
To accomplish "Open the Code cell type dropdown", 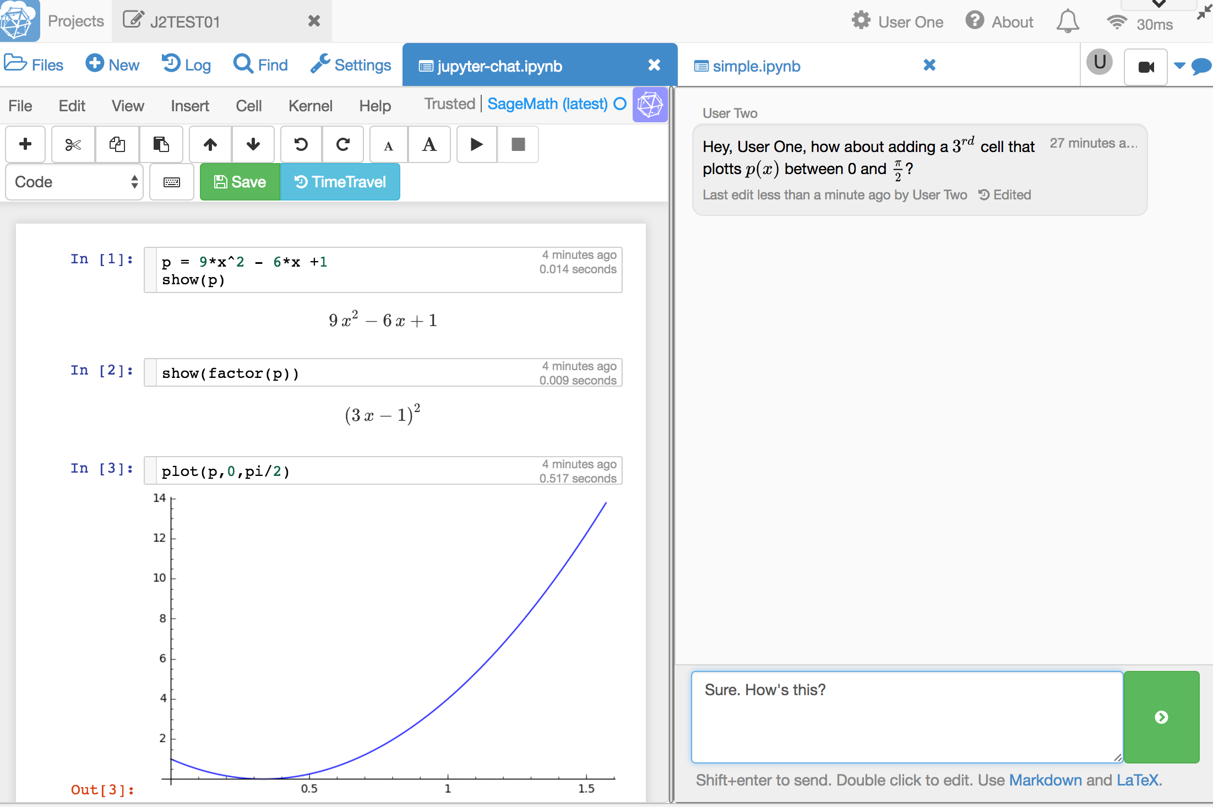I will (x=75, y=182).
